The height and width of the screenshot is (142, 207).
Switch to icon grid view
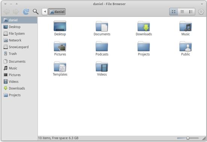[x=174, y=12]
